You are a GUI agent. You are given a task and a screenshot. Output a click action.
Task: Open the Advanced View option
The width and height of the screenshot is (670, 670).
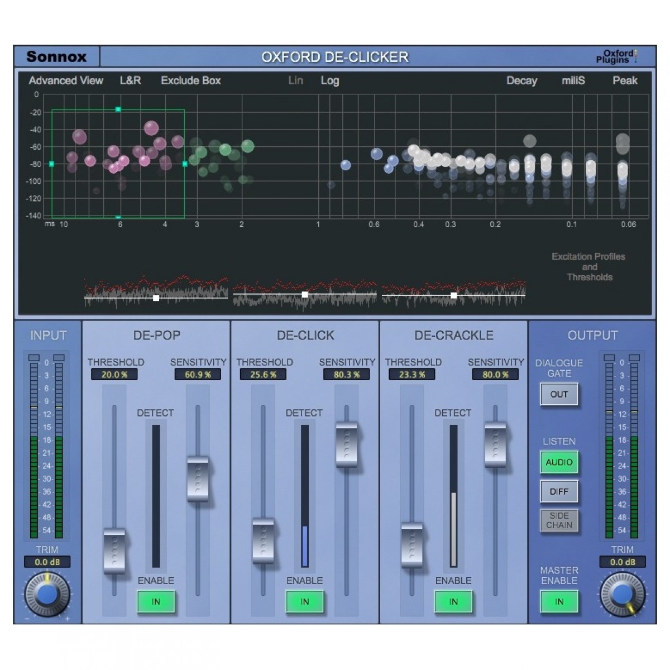66,80
